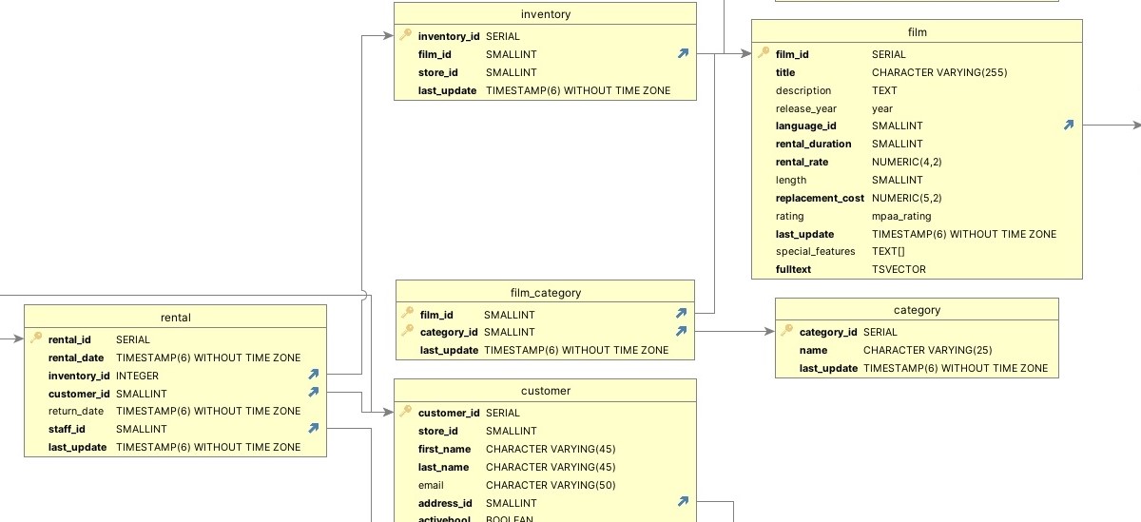Select the customer table header
The image size is (1141, 522).
546,391
